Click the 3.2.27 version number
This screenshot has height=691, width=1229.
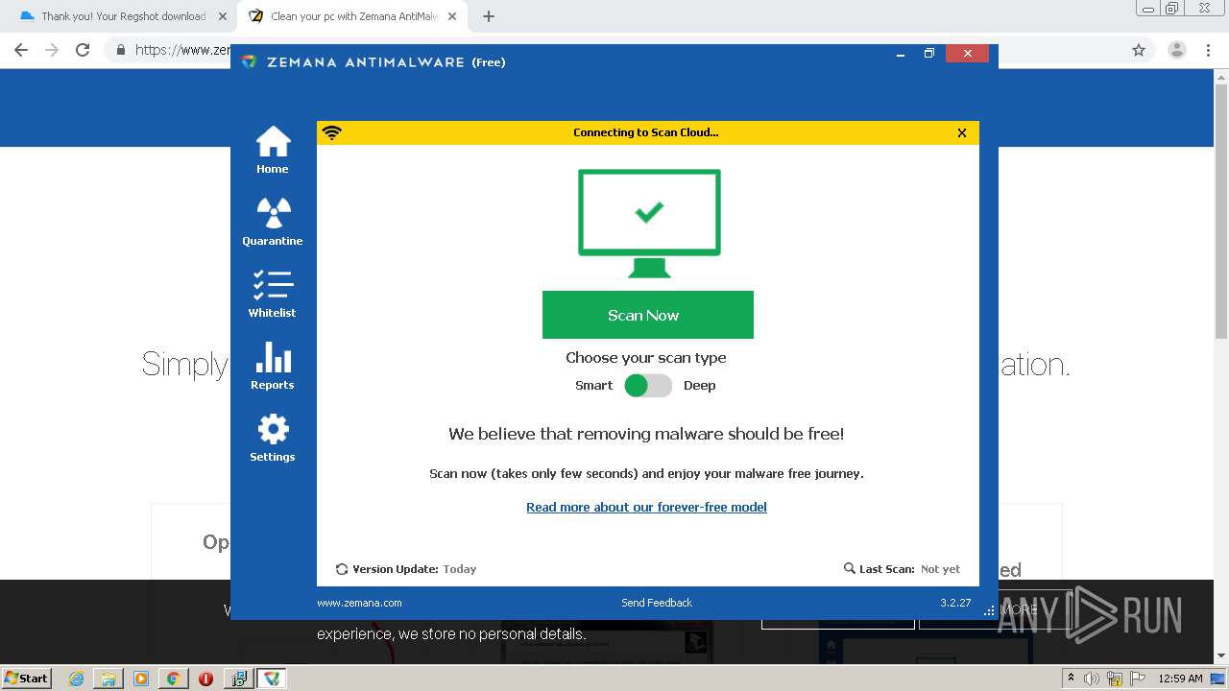(x=955, y=603)
